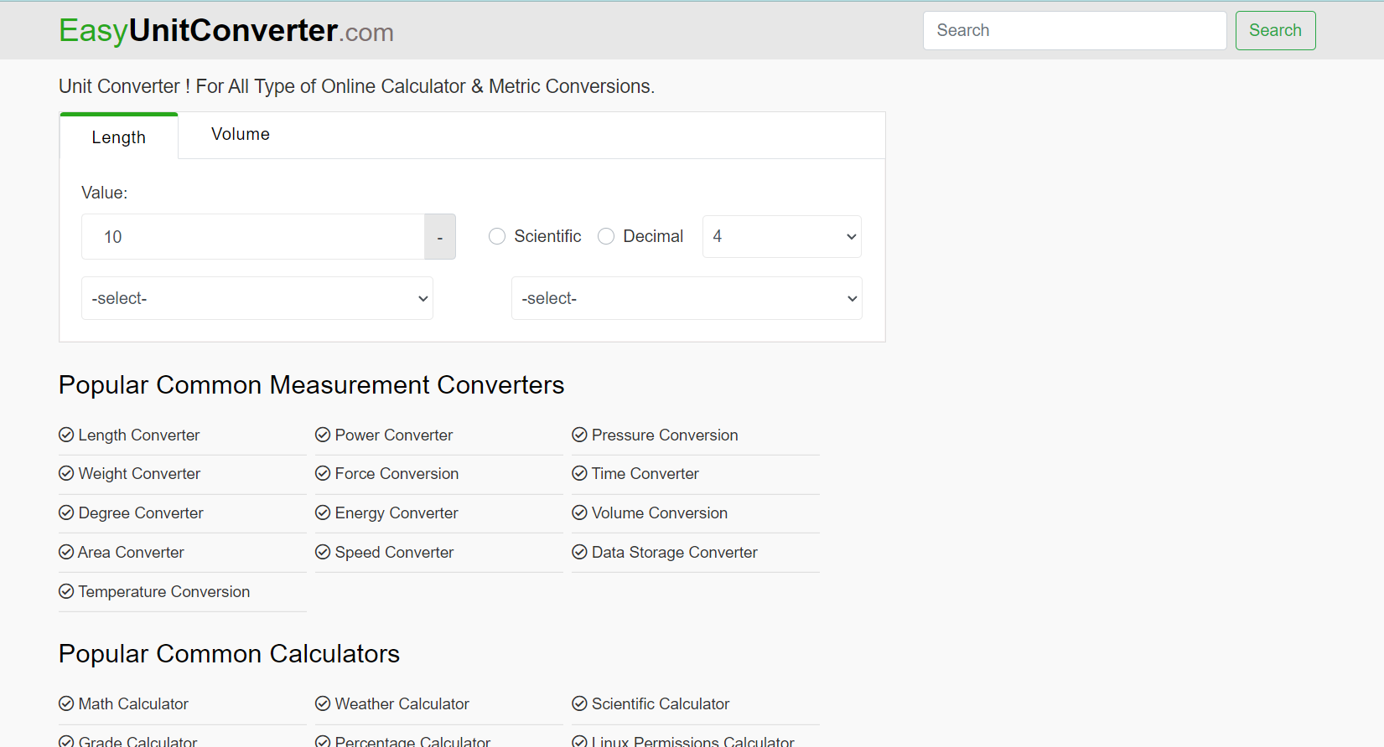Open the Area Converter link
This screenshot has width=1384, height=747.
click(131, 552)
